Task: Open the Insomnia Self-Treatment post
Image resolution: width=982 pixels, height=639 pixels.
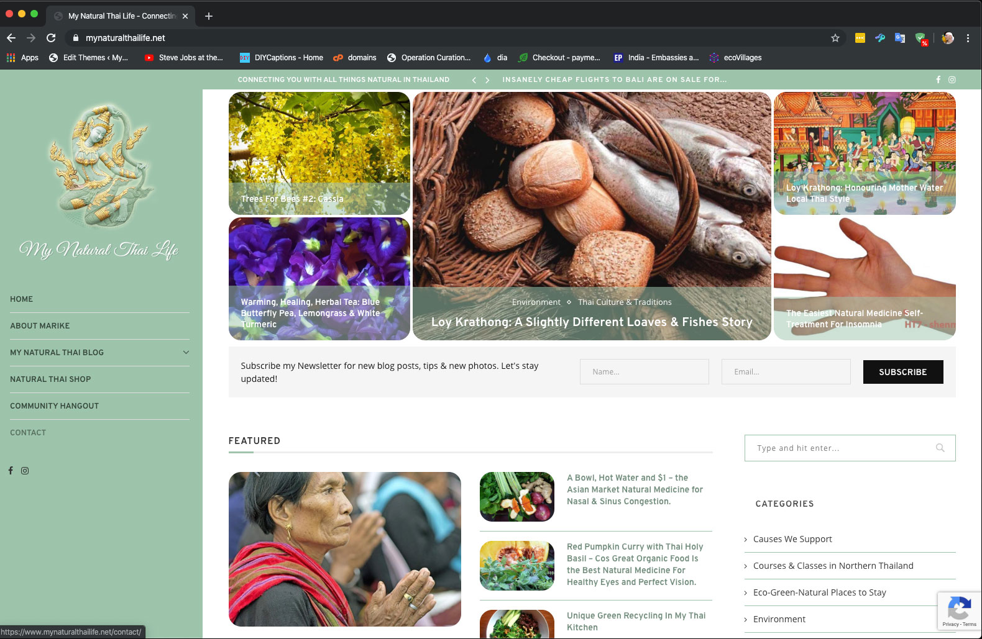Action: point(855,319)
